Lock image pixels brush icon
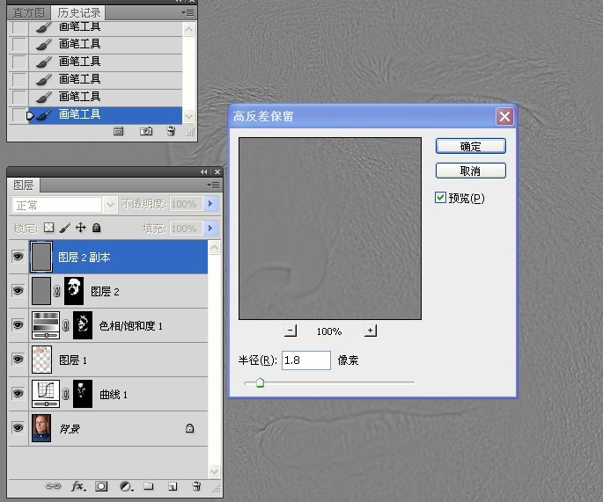Viewport: 603px width, 502px height. [65, 228]
